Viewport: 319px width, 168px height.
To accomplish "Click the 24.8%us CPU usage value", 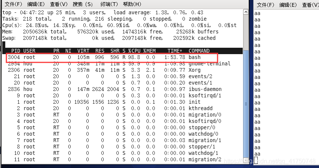I will pyautogui.click(x=37, y=26).
